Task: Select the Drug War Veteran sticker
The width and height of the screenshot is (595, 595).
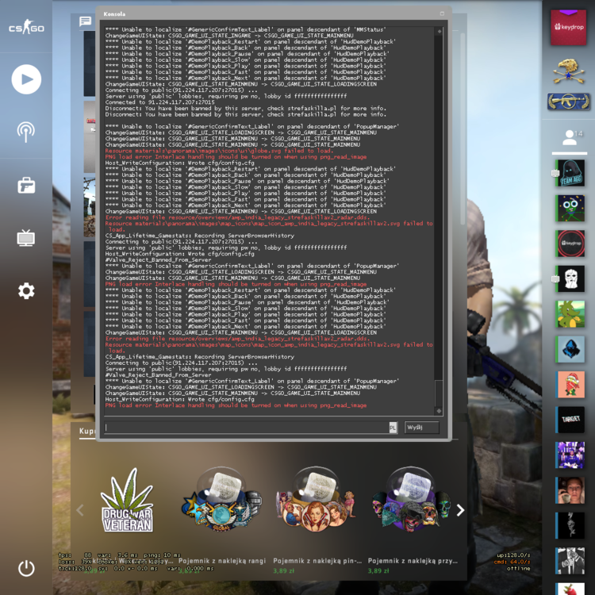Action: tap(127, 500)
